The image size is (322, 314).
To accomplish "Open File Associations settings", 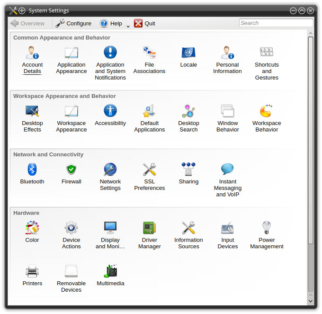I will pos(149,60).
